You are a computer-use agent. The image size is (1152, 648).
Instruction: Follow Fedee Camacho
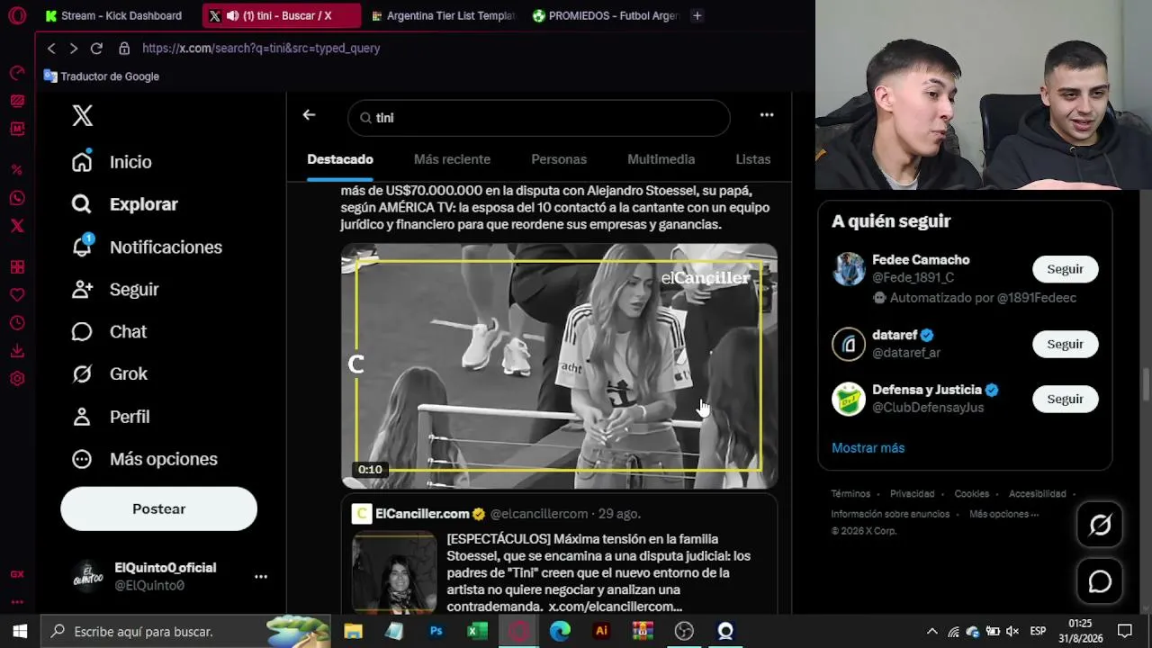[x=1065, y=269]
